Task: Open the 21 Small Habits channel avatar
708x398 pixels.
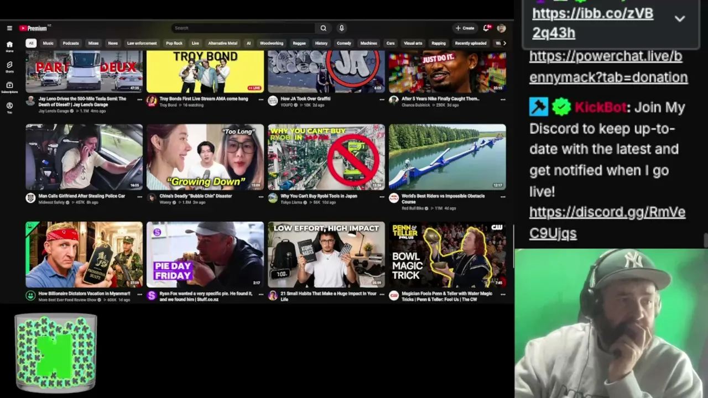Action: [273, 296]
